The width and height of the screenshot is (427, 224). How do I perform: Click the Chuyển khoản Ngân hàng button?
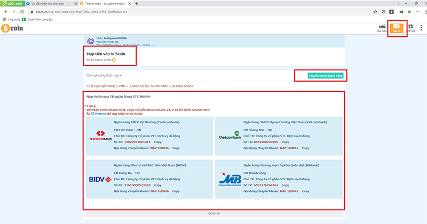coord(326,76)
